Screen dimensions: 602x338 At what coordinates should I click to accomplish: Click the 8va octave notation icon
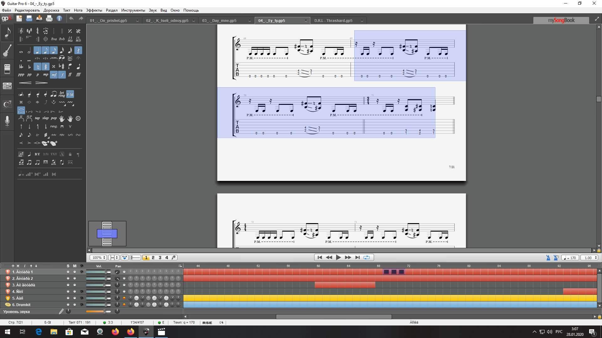click(x=54, y=39)
